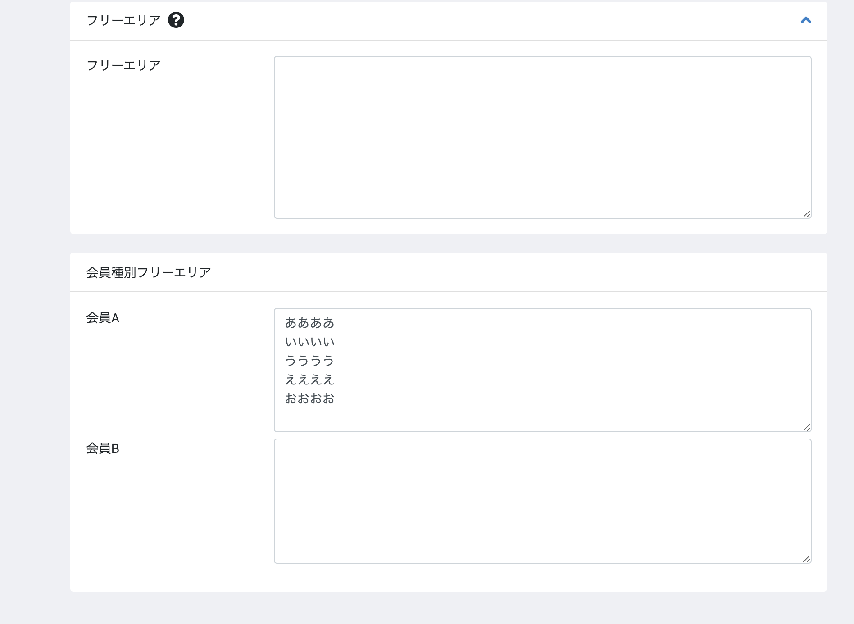Open the フリーエリア help question-mark icon

176,20
